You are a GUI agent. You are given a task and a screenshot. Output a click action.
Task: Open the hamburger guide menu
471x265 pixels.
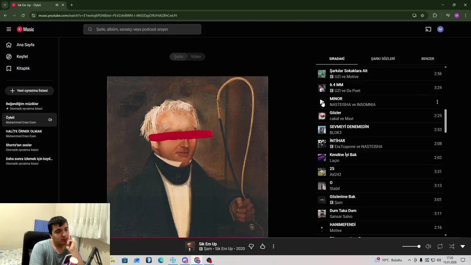9,29
